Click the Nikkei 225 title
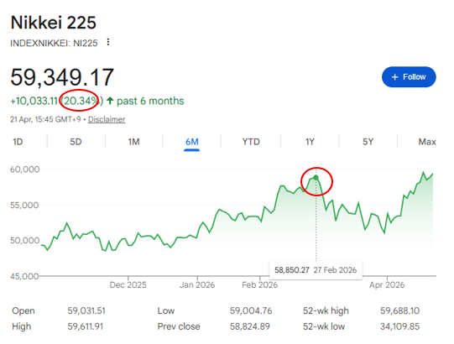The height and width of the screenshot is (344, 454). tap(53, 23)
